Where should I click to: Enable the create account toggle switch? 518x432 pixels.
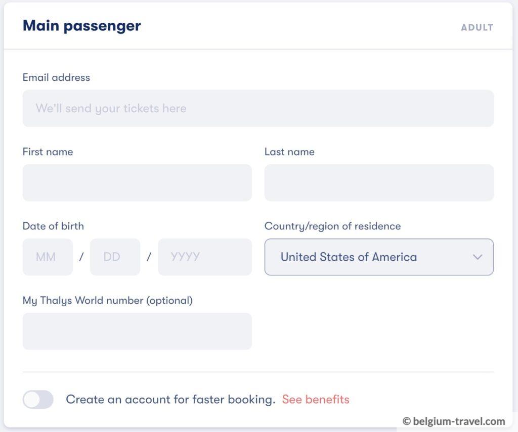click(38, 399)
